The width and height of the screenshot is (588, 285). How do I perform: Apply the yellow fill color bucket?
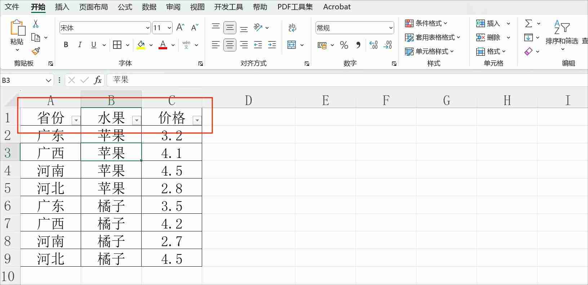[x=141, y=45]
